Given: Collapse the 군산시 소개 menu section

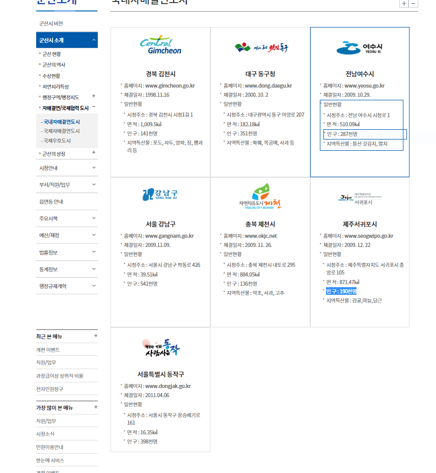Looking at the screenshot, I should (x=94, y=40).
